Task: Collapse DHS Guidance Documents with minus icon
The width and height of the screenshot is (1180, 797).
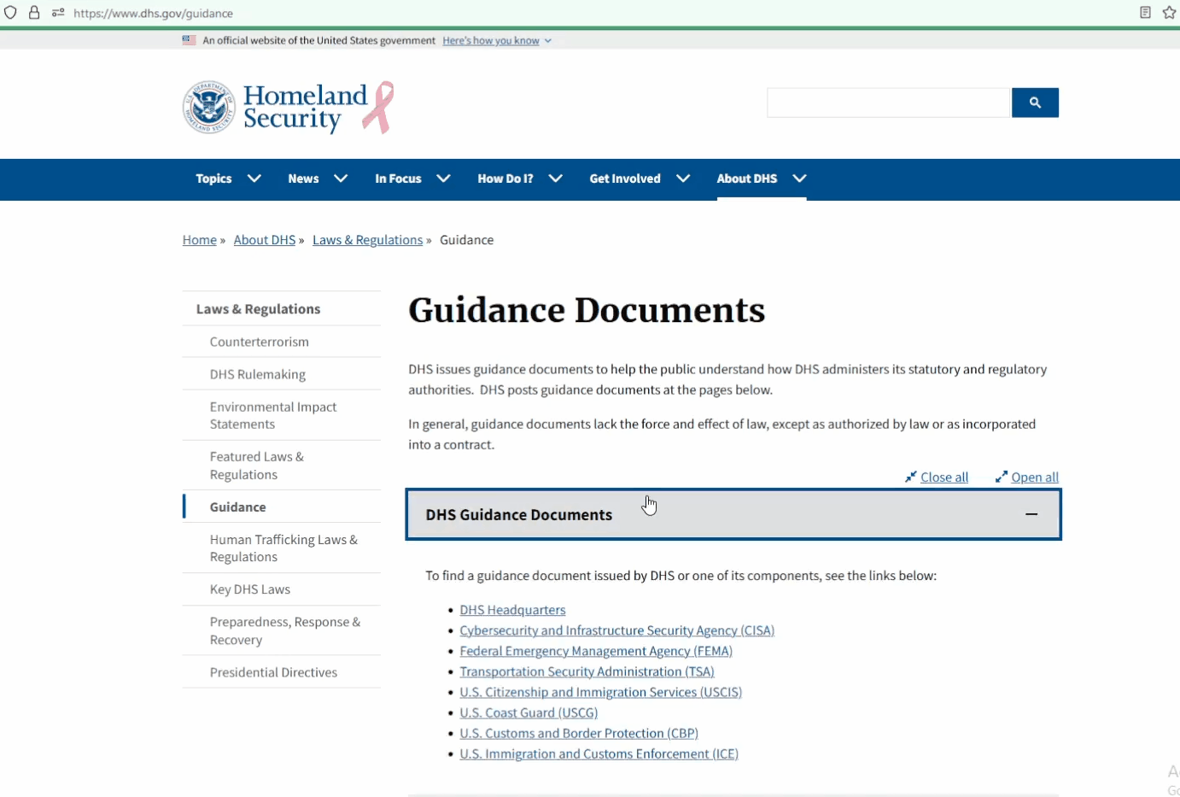Action: point(1031,514)
